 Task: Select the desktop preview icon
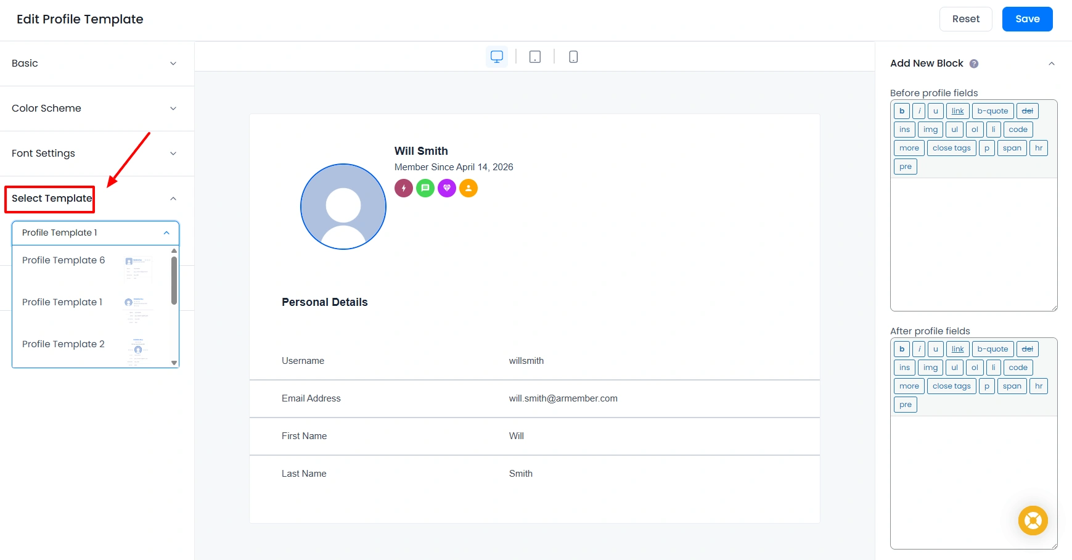(x=496, y=56)
